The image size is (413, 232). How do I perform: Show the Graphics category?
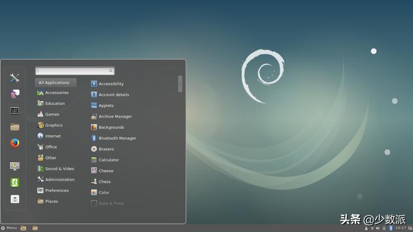[x=50, y=125]
